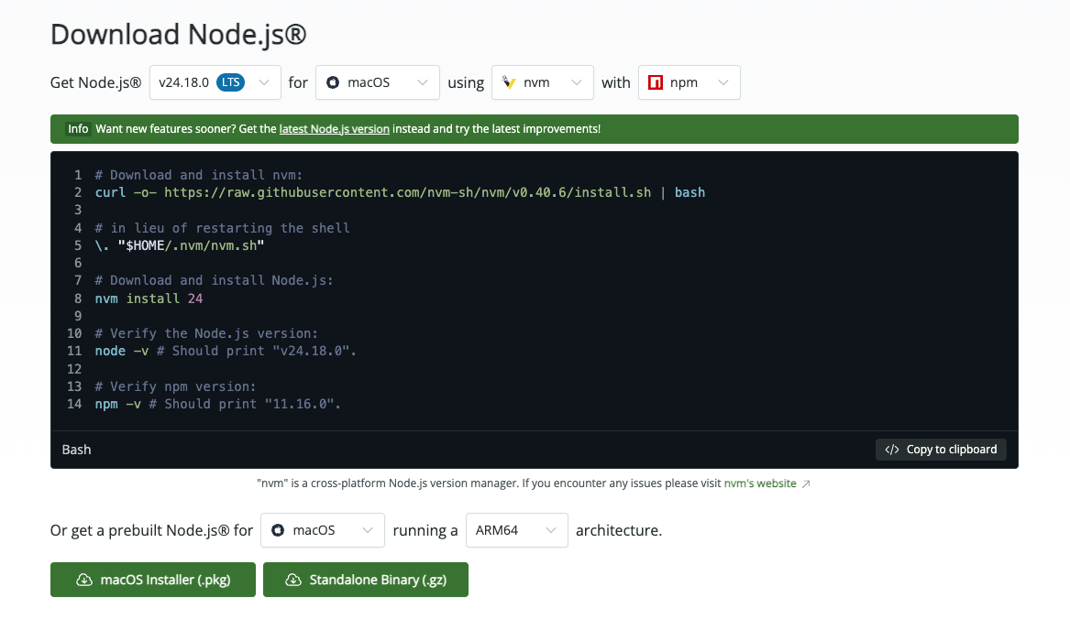Click the download icon on Standalone Binary button
Viewport: 1070px width, 619px height.
pos(293,580)
